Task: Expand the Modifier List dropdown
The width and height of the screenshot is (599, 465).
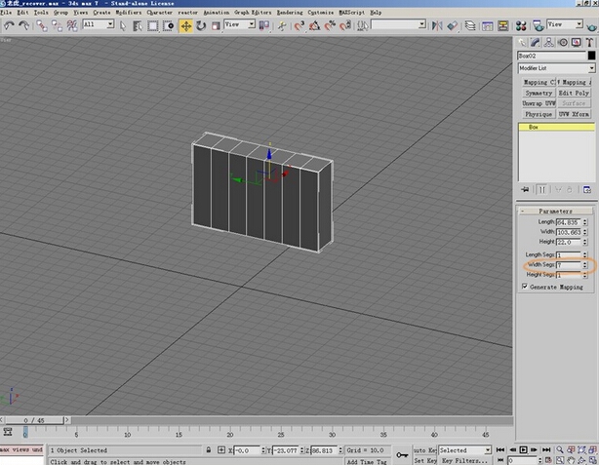Action: (556, 68)
